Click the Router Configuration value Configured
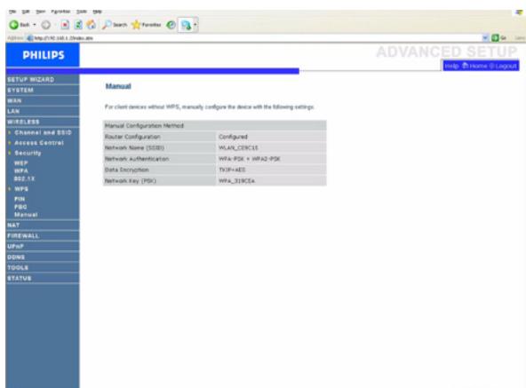This screenshot has height=388, width=526. click(233, 137)
